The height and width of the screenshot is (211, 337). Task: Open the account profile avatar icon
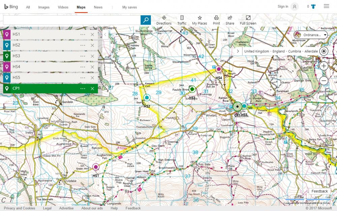tap(295, 7)
